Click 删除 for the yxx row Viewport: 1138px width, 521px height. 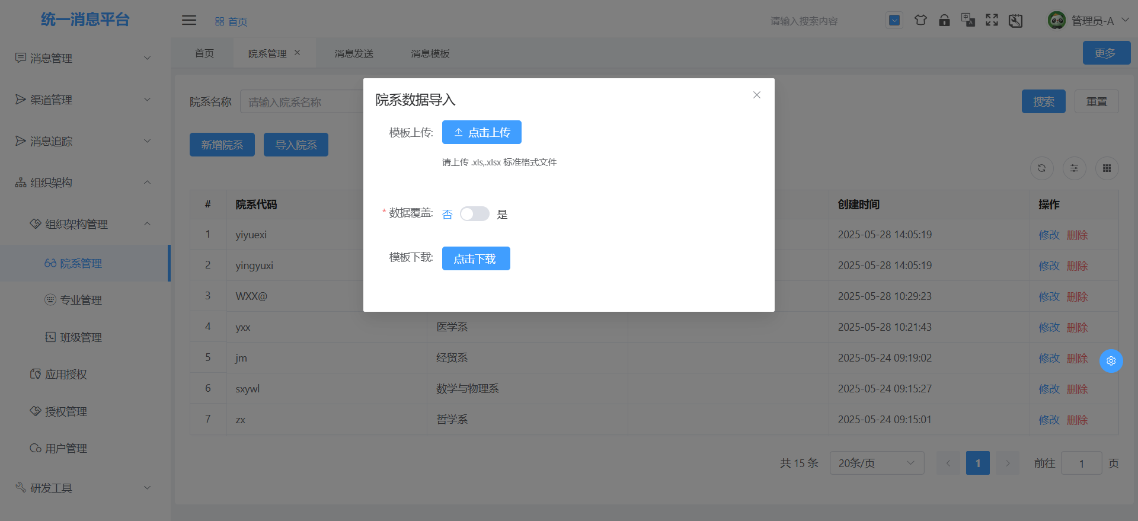pos(1077,327)
